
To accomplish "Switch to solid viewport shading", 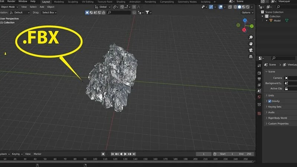I will (239, 7).
